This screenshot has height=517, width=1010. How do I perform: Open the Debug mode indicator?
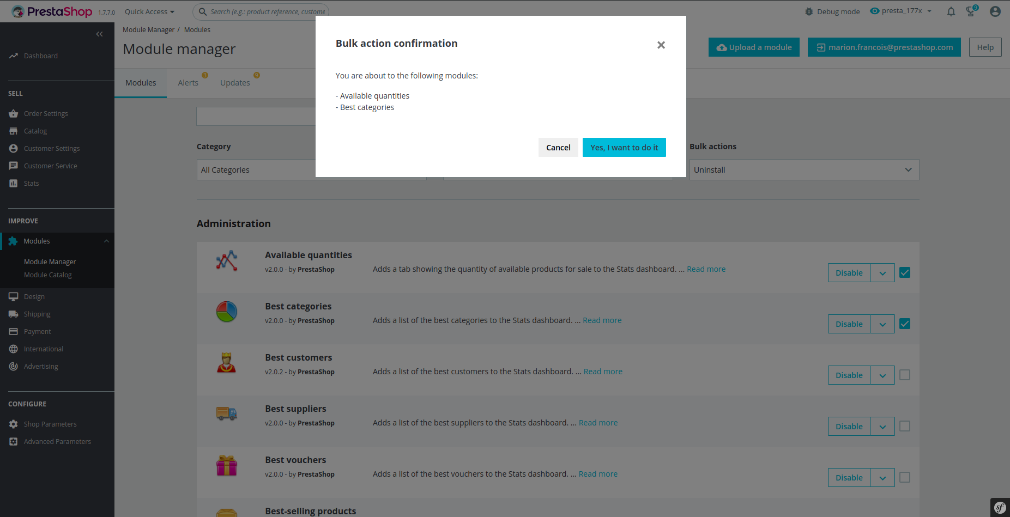click(x=832, y=11)
